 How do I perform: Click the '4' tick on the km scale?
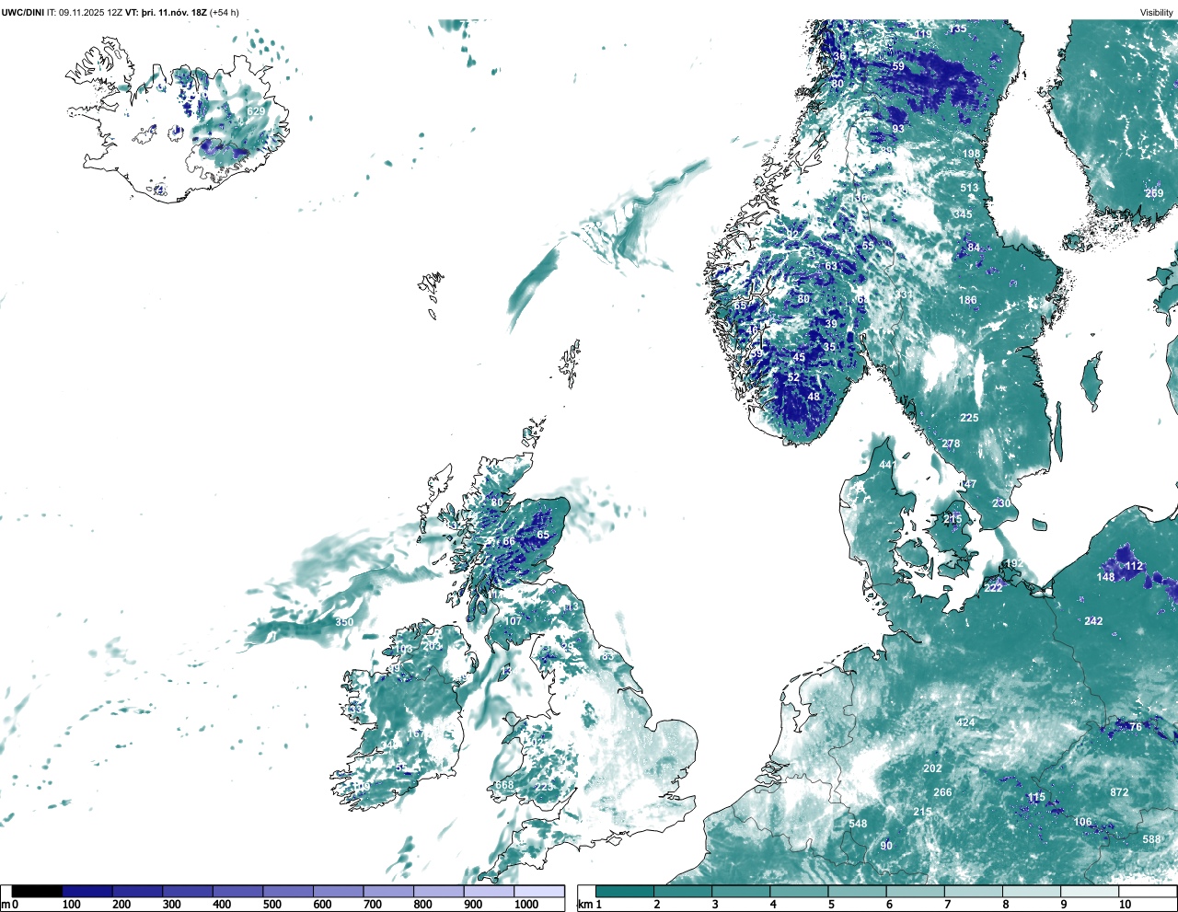tap(773, 905)
